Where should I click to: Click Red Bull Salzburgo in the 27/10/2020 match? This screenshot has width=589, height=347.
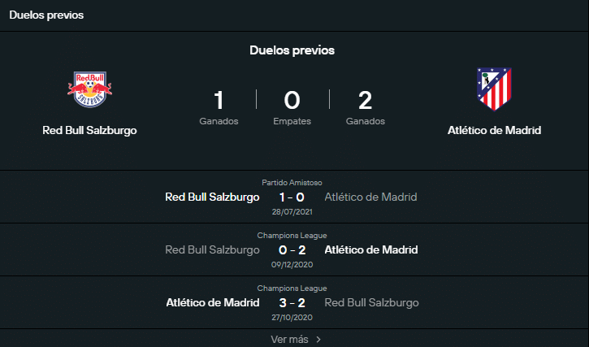(371, 302)
